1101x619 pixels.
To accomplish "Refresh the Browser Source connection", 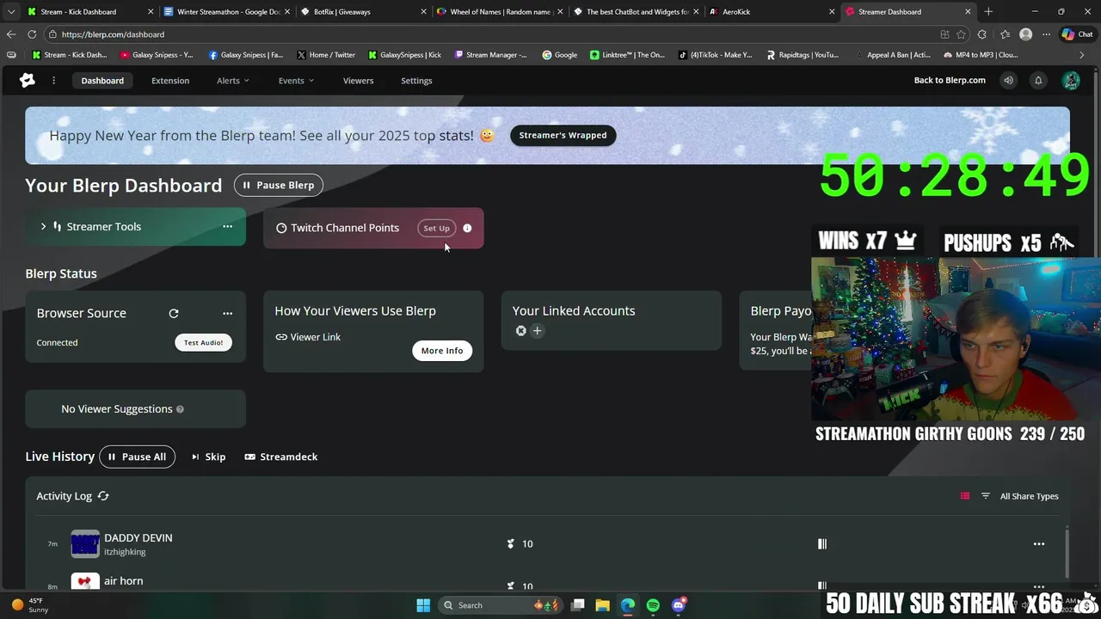I will (x=174, y=313).
